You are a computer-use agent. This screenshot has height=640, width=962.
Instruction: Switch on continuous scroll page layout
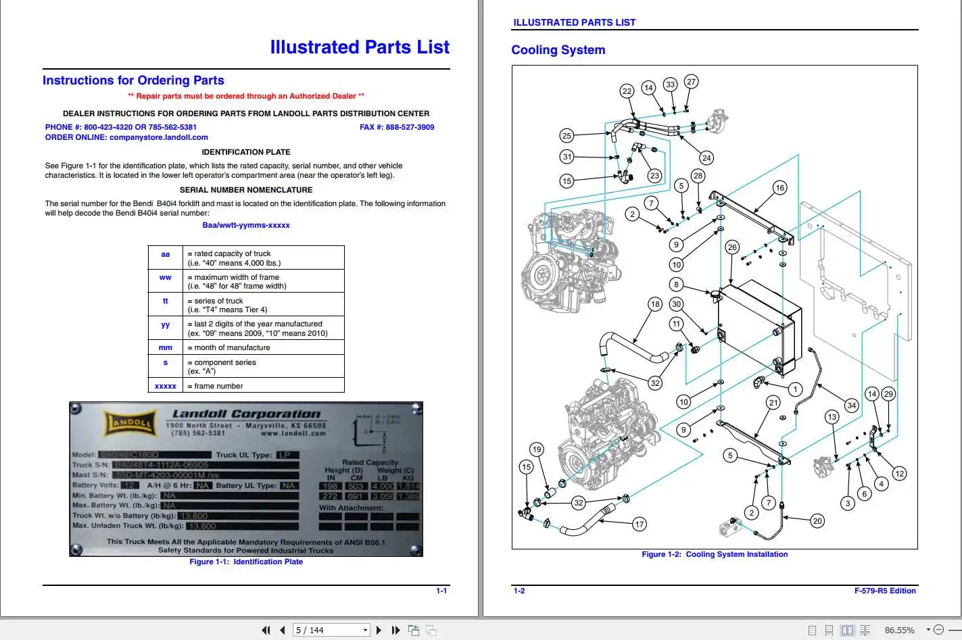[x=828, y=629]
